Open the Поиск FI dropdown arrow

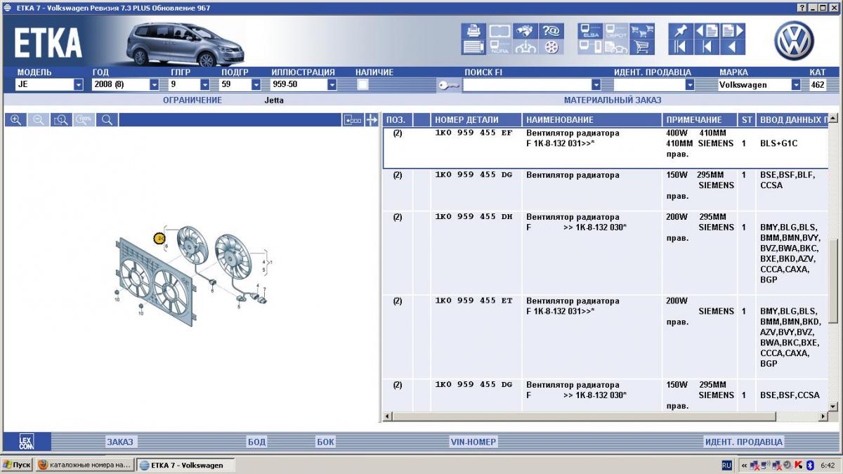click(x=596, y=85)
